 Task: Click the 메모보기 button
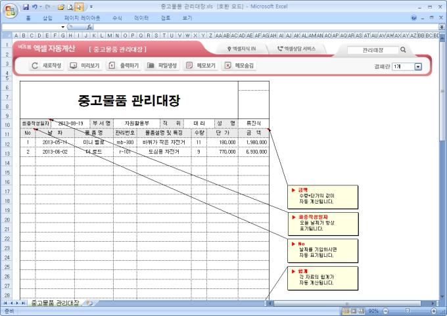point(200,66)
